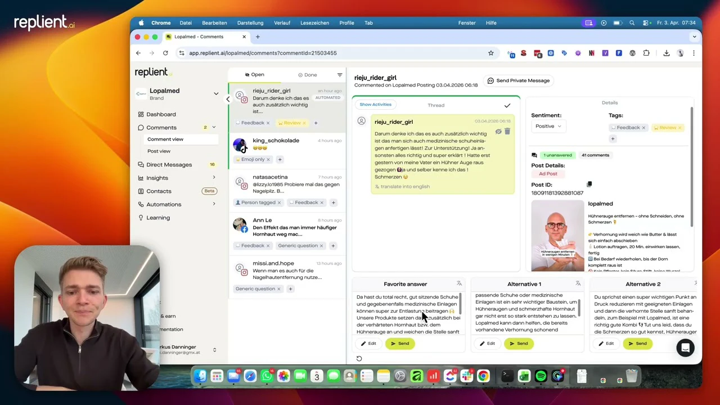Collapse sidebar using the left chevron
The width and height of the screenshot is (720, 405).
click(228, 100)
